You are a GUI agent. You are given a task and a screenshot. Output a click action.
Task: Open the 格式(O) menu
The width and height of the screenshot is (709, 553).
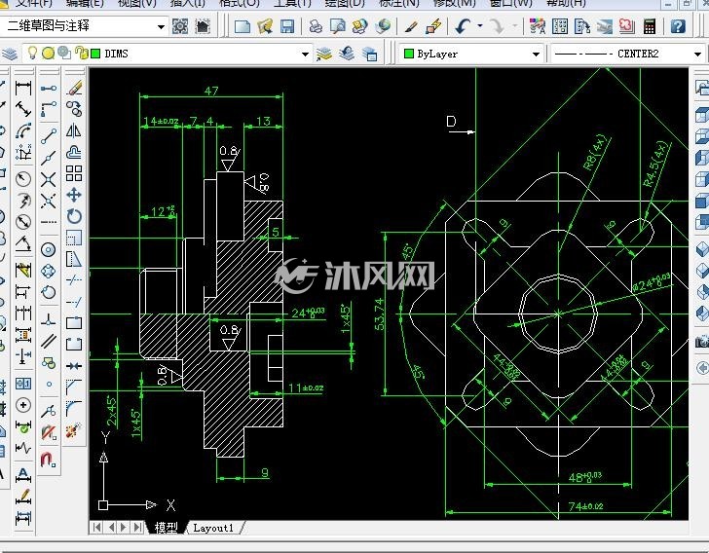[x=240, y=3]
